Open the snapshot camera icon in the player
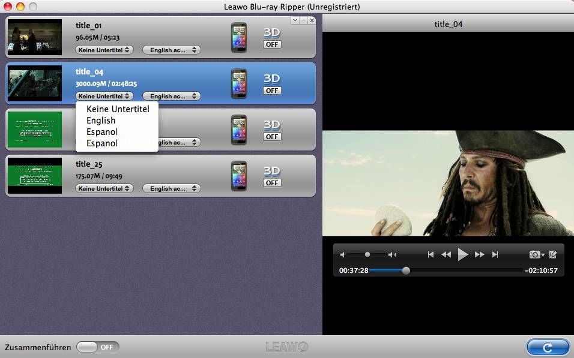 click(x=534, y=255)
